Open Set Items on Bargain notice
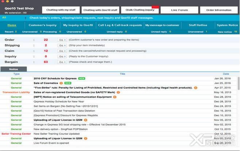Viewport: 240px width, 151px height. [66, 106]
